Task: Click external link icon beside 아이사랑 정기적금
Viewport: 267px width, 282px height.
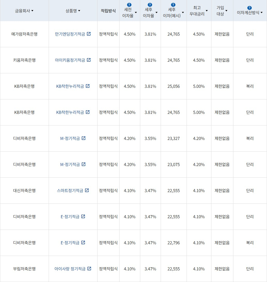Action: (x=89, y=269)
